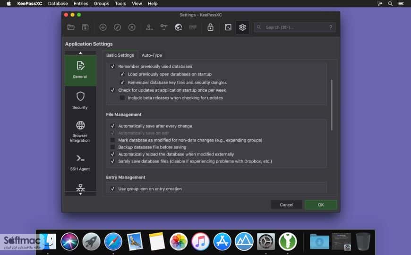The width and height of the screenshot is (411, 255).
Task: Click the Open Database folder icon
Action: click(71, 27)
